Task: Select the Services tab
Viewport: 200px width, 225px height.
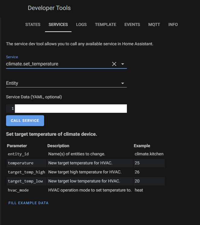Action: [58, 24]
